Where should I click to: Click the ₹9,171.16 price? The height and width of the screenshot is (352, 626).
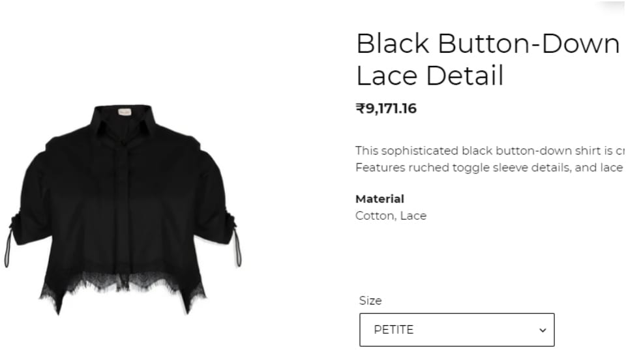386,109
